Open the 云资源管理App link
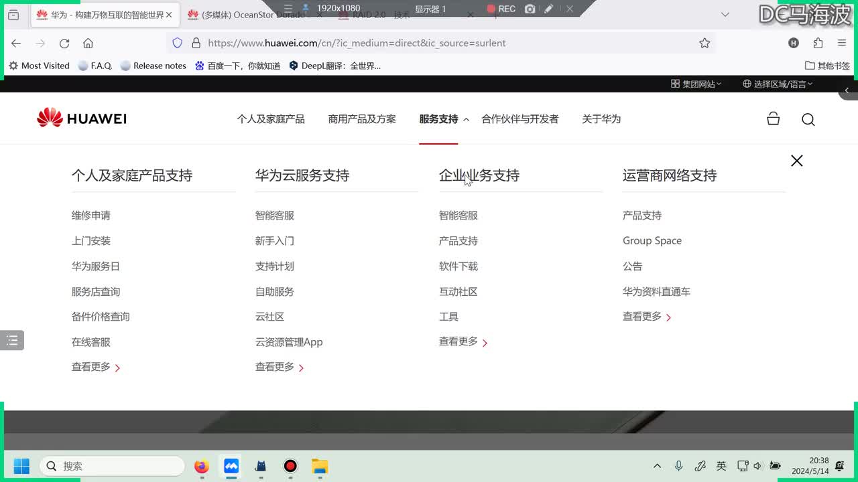Image resolution: width=858 pixels, height=482 pixels. (x=289, y=342)
